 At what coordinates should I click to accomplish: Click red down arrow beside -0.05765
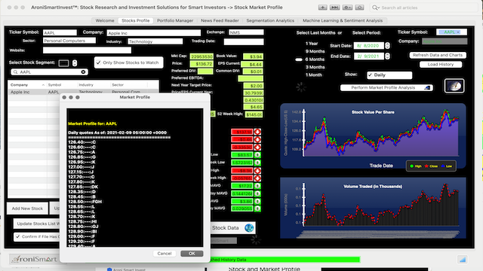click(x=257, y=178)
